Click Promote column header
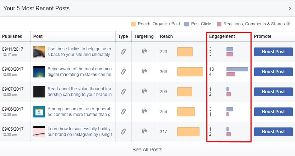This screenshot has width=295, height=156. click(263, 36)
